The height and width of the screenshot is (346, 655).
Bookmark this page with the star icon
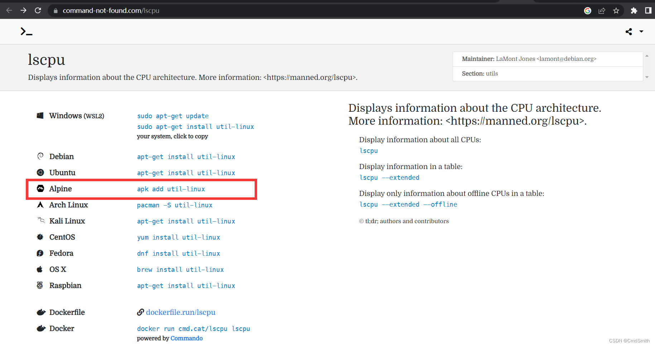616,11
